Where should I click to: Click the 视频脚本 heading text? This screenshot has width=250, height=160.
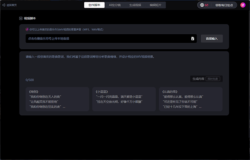pyautogui.click(x=30, y=18)
